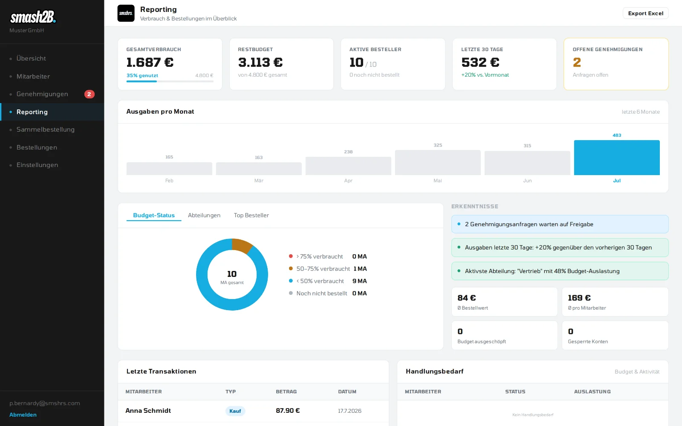Click the 'Aktivste Abteilung Vertrieb' insight
682x426 pixels.
(x=560, y=271)
